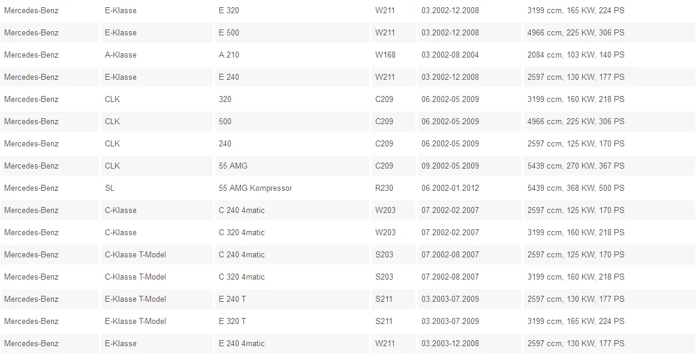Image resolution: width=696 pixels, height=354 pixels.
Task: Click the A-Klasse series cell
Action: (x=156, y=55)
